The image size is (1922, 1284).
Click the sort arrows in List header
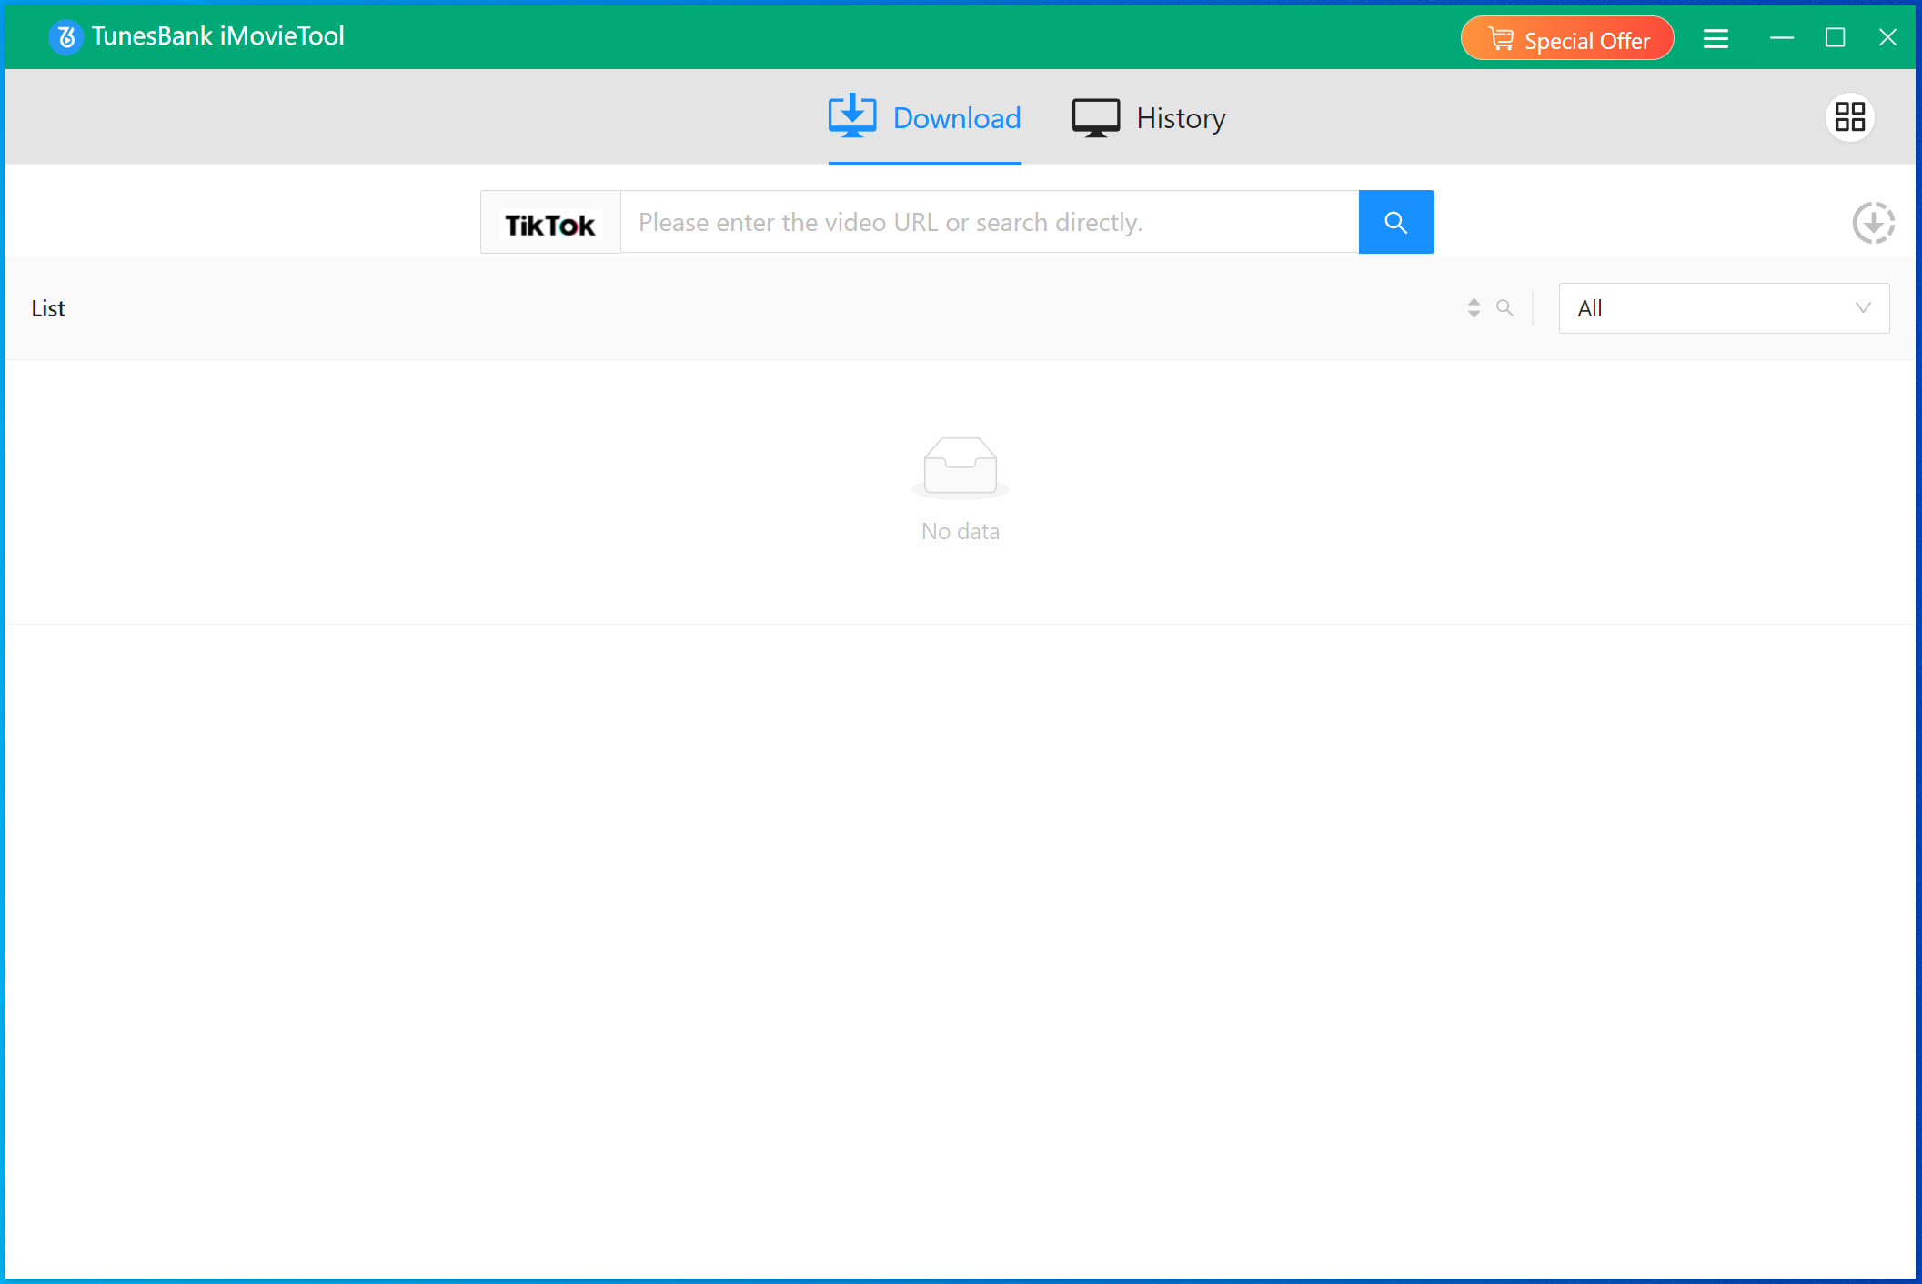1474,308
